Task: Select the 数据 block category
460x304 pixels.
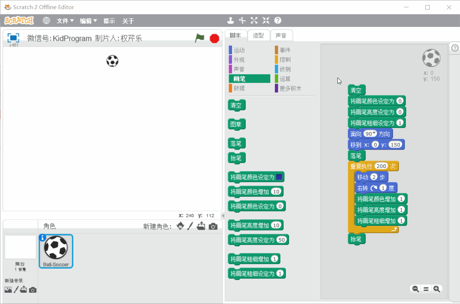Action: tap(250, 88)
